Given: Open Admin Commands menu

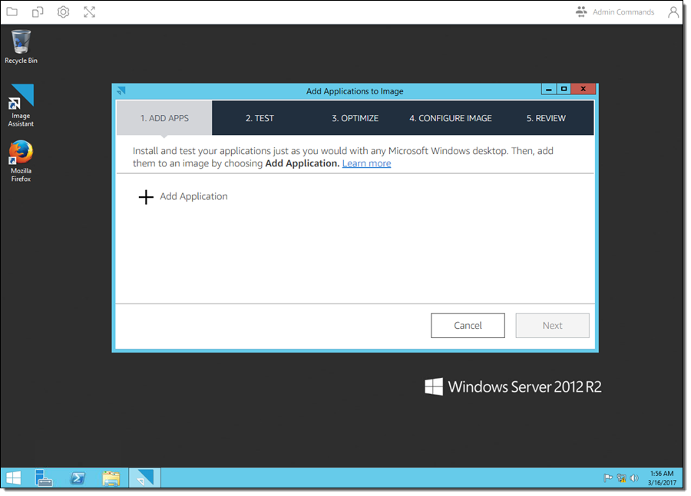Looking at the screenshot, I should [x=615, y=12].
